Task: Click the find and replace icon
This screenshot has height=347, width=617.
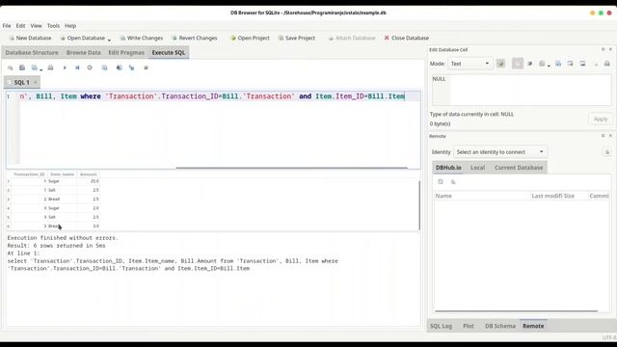Action: click(131, 67)
